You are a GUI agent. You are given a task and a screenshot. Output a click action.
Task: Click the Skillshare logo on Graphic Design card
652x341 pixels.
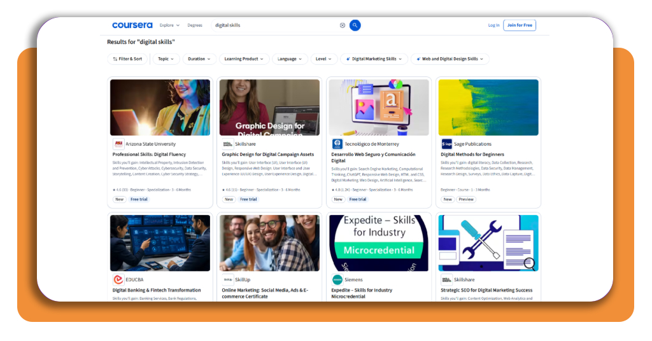tap(227, 144)
